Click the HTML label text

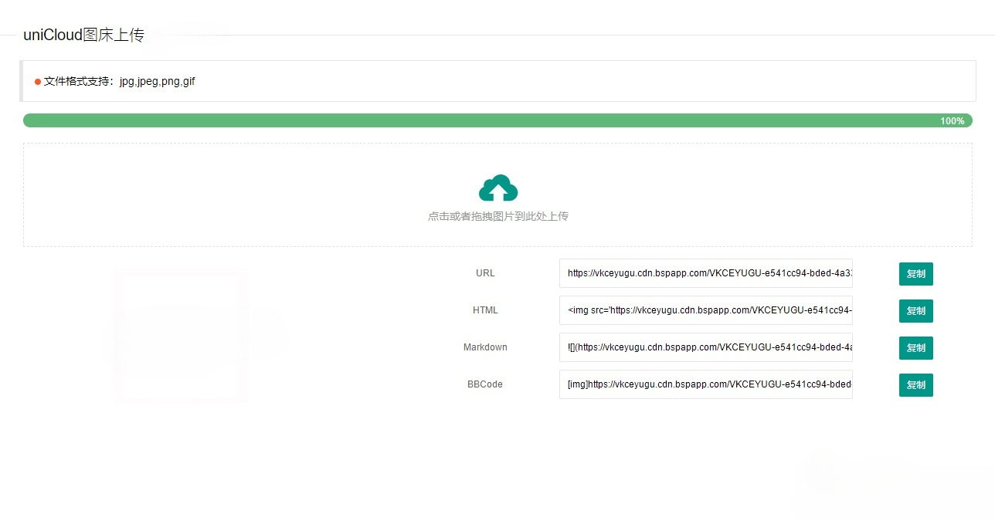[485, 310]
